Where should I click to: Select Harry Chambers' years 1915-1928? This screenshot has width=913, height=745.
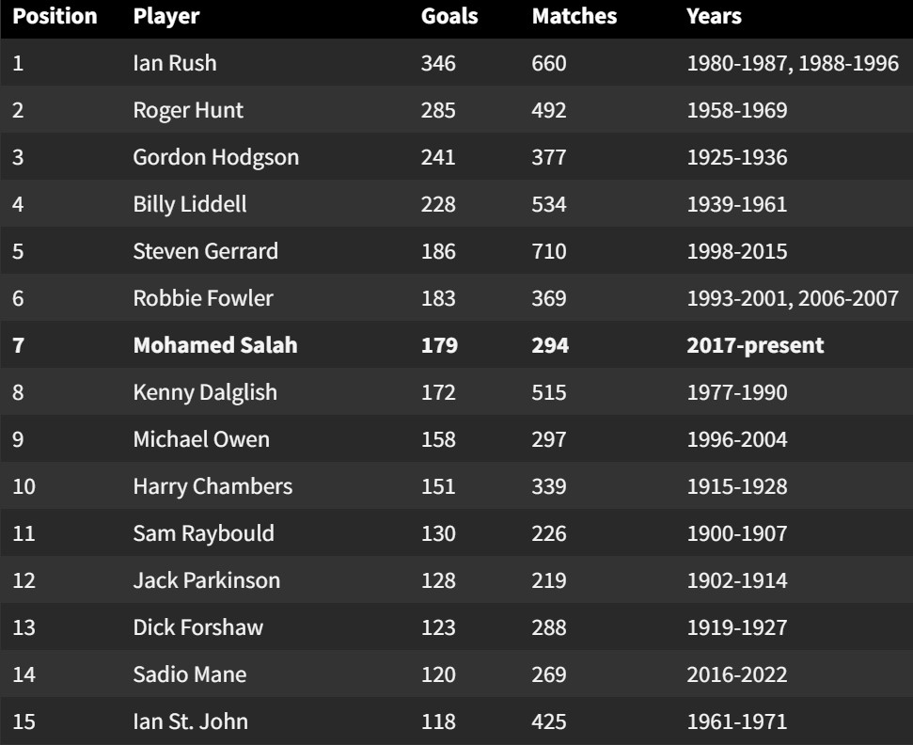click(x=737, y=486)
